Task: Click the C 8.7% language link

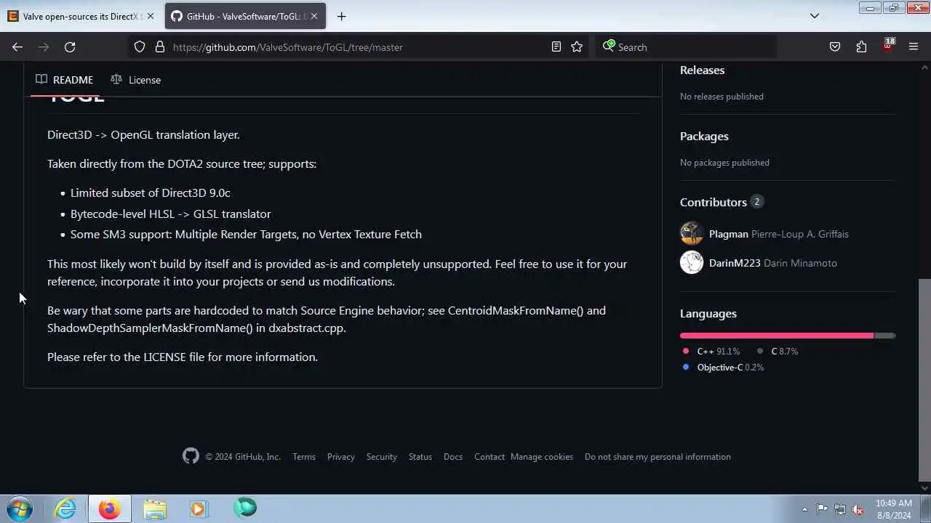Action: (777, 352)
